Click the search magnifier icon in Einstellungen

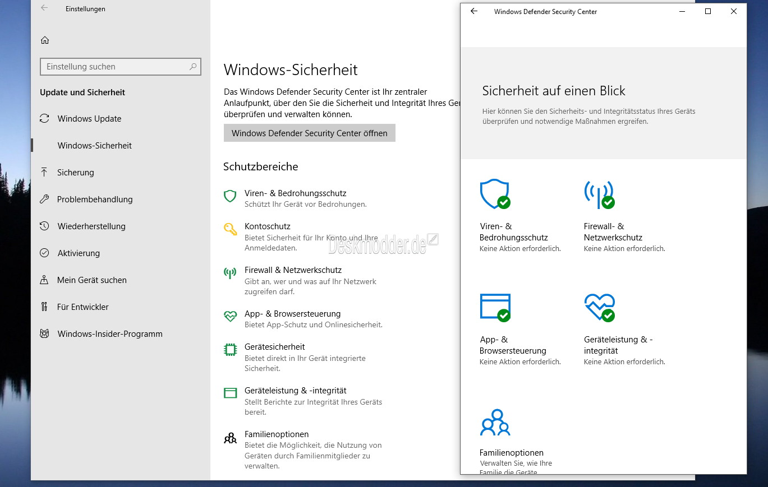pos(193,67)
